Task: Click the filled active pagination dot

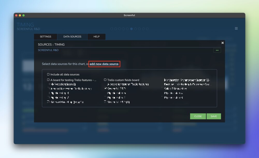Action: click(x=131, y=29)
